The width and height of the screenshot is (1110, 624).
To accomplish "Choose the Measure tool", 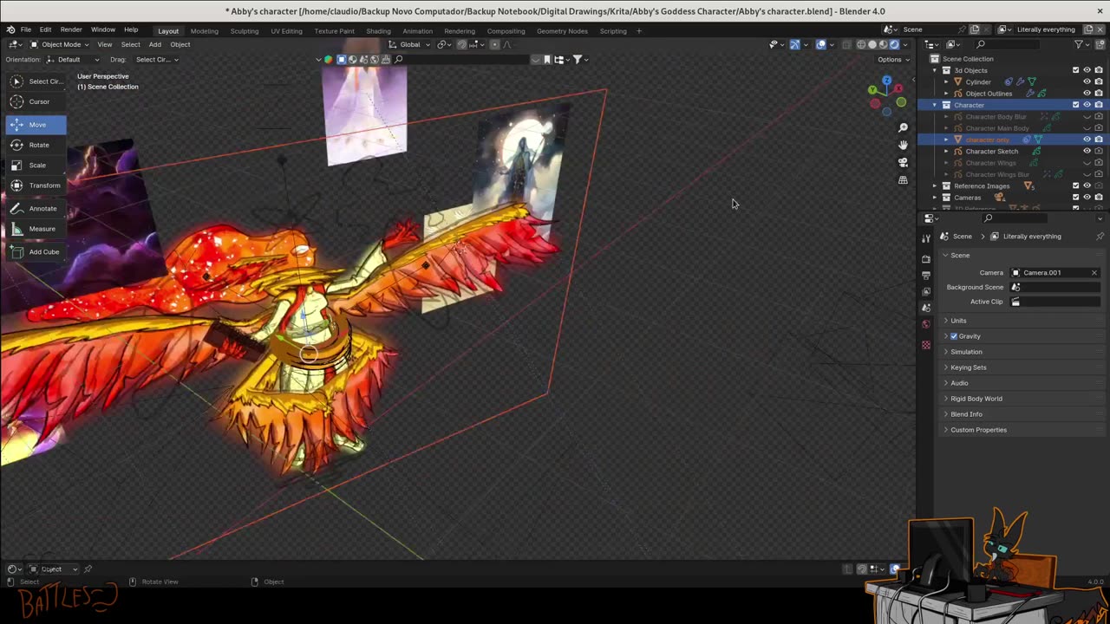I will [x=35, y=229].
